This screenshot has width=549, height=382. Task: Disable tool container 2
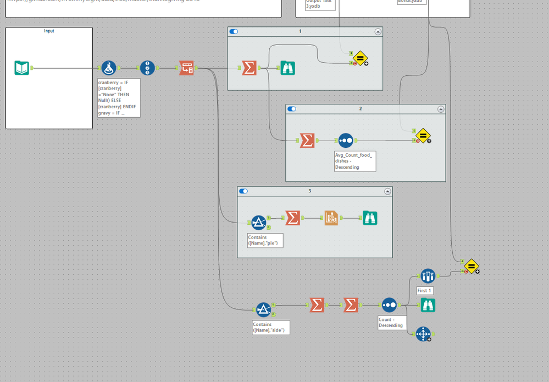click(x=292, y=109)
